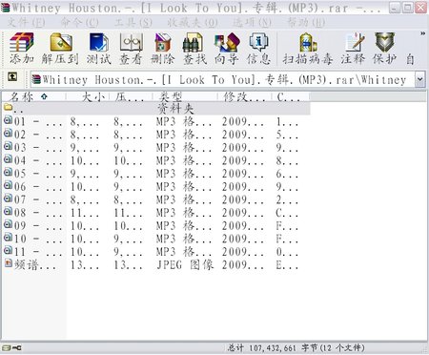429x355 pixels.
Task: Select file name '08 - ...'
Action: click(x=38, y=213)
